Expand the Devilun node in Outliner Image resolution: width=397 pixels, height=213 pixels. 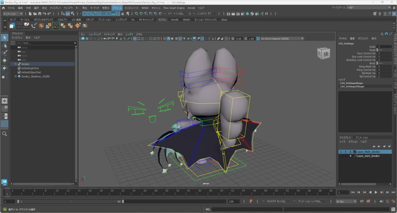[16, 64]
